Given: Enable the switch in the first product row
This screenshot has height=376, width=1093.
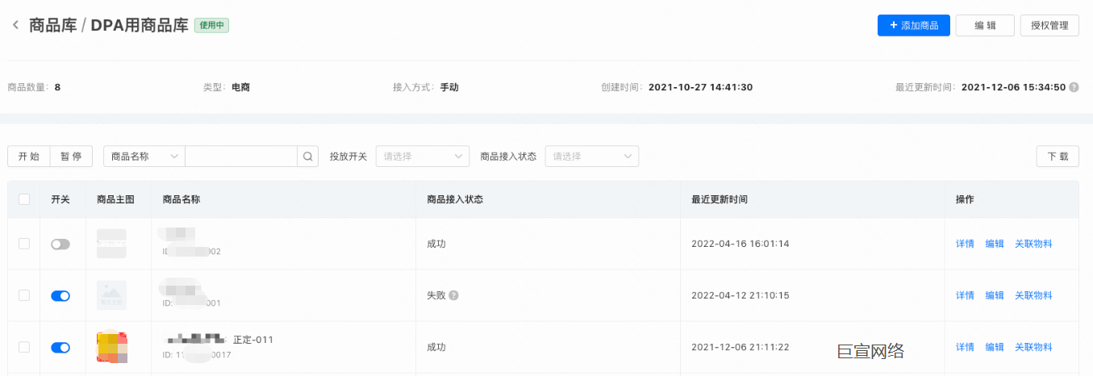Looking at the screenshot, I should click(x=60, y=244).
